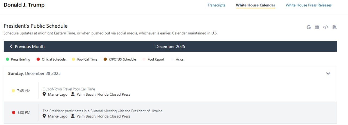Open the embed code icon
The width and height of the screenshot is (348, 125).
325,27
